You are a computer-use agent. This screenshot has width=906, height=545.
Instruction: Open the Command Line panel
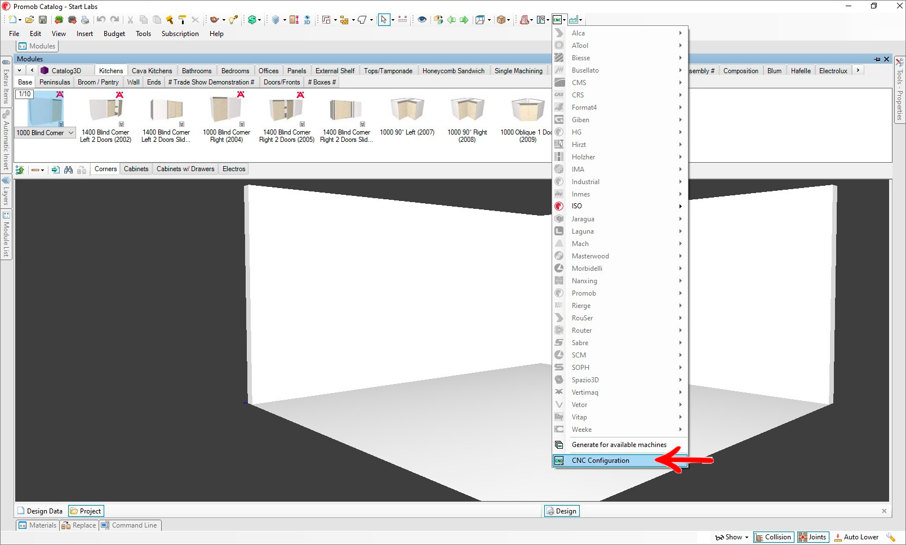130,525
